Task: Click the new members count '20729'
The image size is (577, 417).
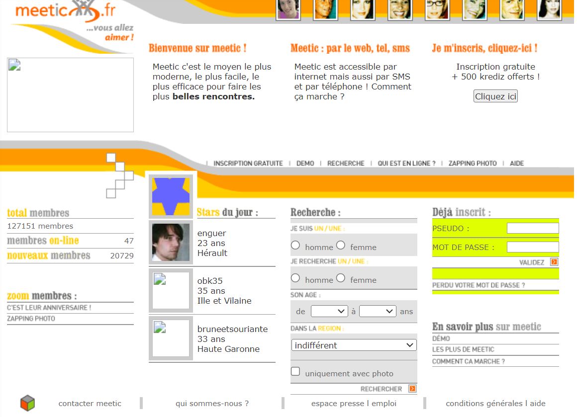Action: tap(122, 255)
